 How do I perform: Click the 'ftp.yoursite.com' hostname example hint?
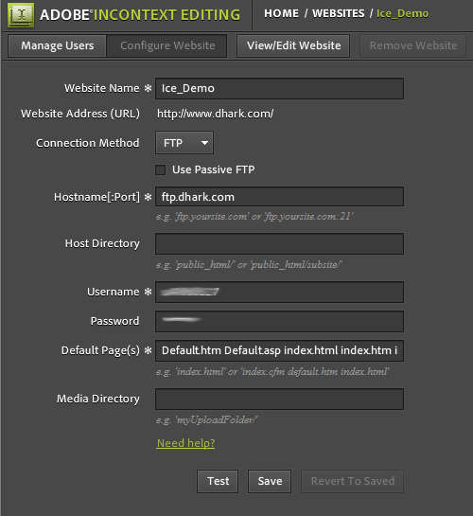coord(254,217)
